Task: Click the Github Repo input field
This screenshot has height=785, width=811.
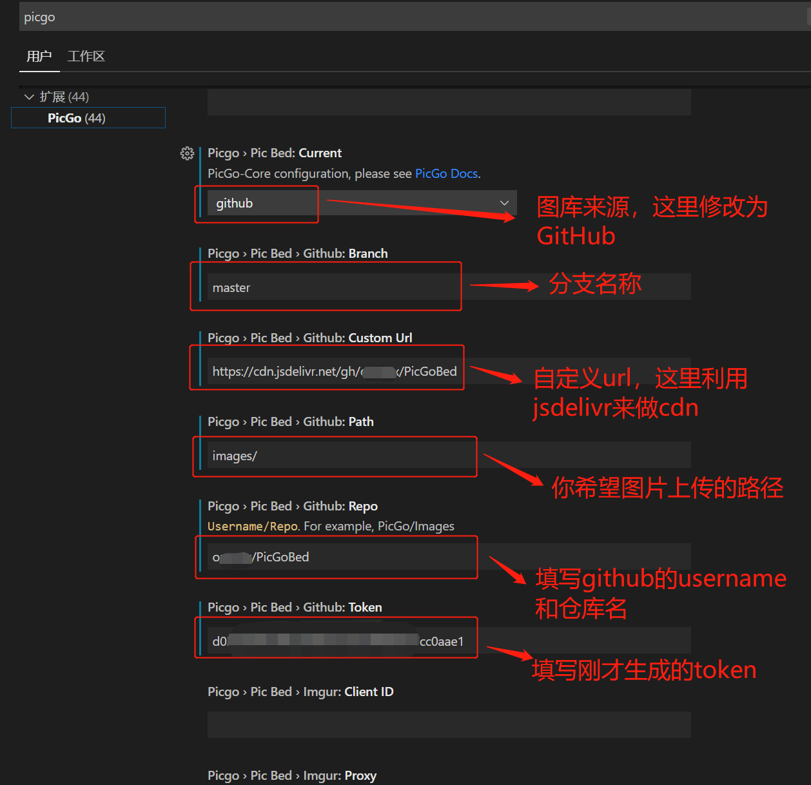Action: point(449,557)
